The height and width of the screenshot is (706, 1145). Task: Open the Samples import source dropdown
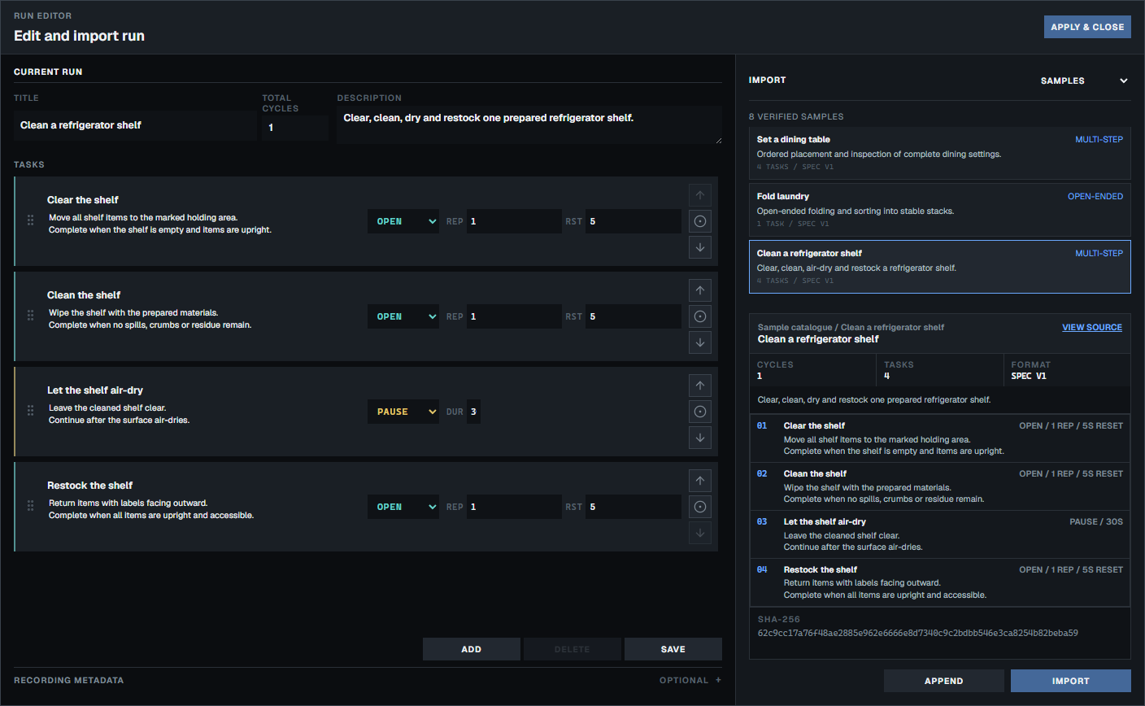1084,81
